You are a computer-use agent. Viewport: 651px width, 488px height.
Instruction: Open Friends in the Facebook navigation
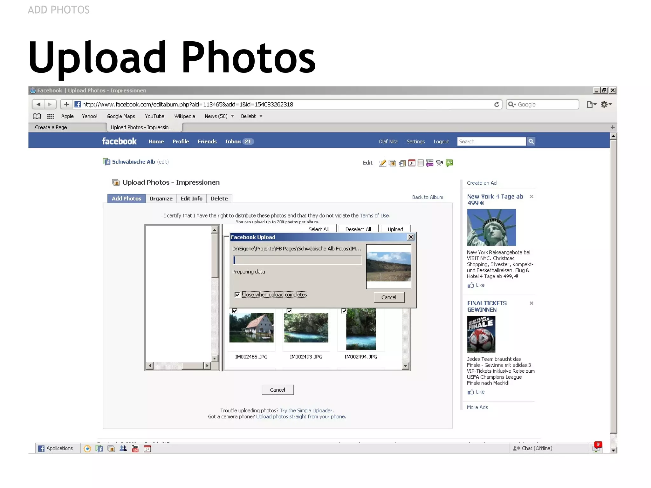[x=207, y=141]
